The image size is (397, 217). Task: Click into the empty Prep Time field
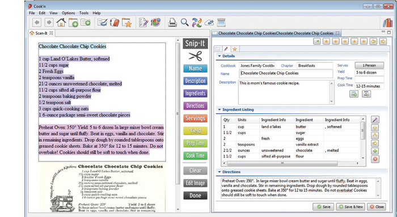point(369,79)
